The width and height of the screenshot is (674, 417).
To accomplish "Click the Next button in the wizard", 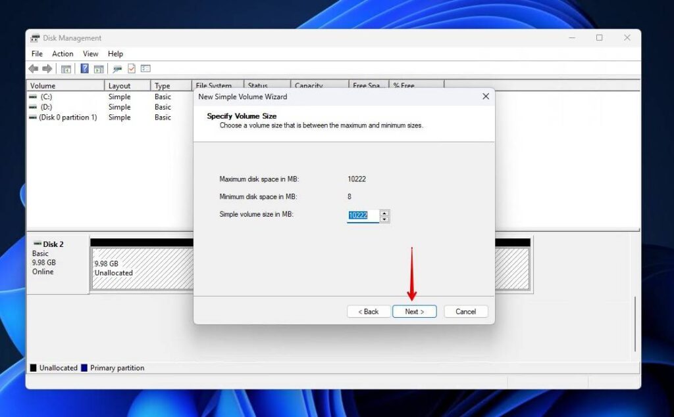I will [415, 311].
